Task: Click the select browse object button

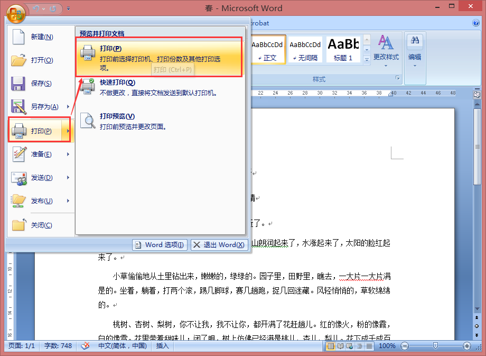Action: (x=476, y=326)
